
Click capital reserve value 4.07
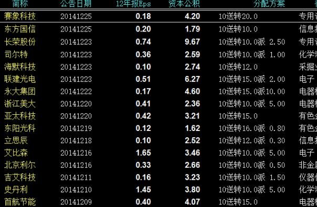coord(193,202)
